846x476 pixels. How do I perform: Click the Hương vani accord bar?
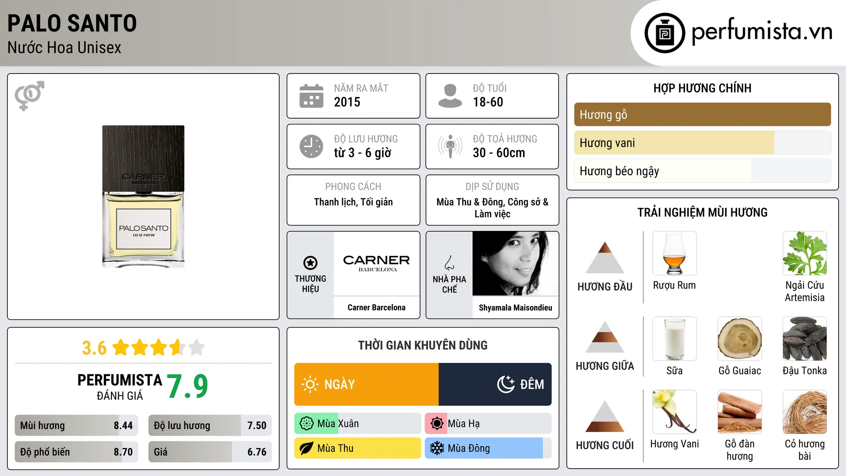(x=702, y=143)
